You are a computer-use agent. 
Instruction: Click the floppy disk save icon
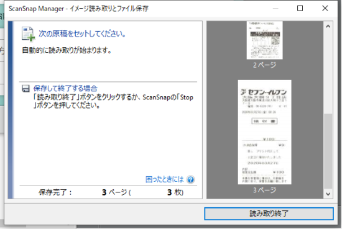25,89
